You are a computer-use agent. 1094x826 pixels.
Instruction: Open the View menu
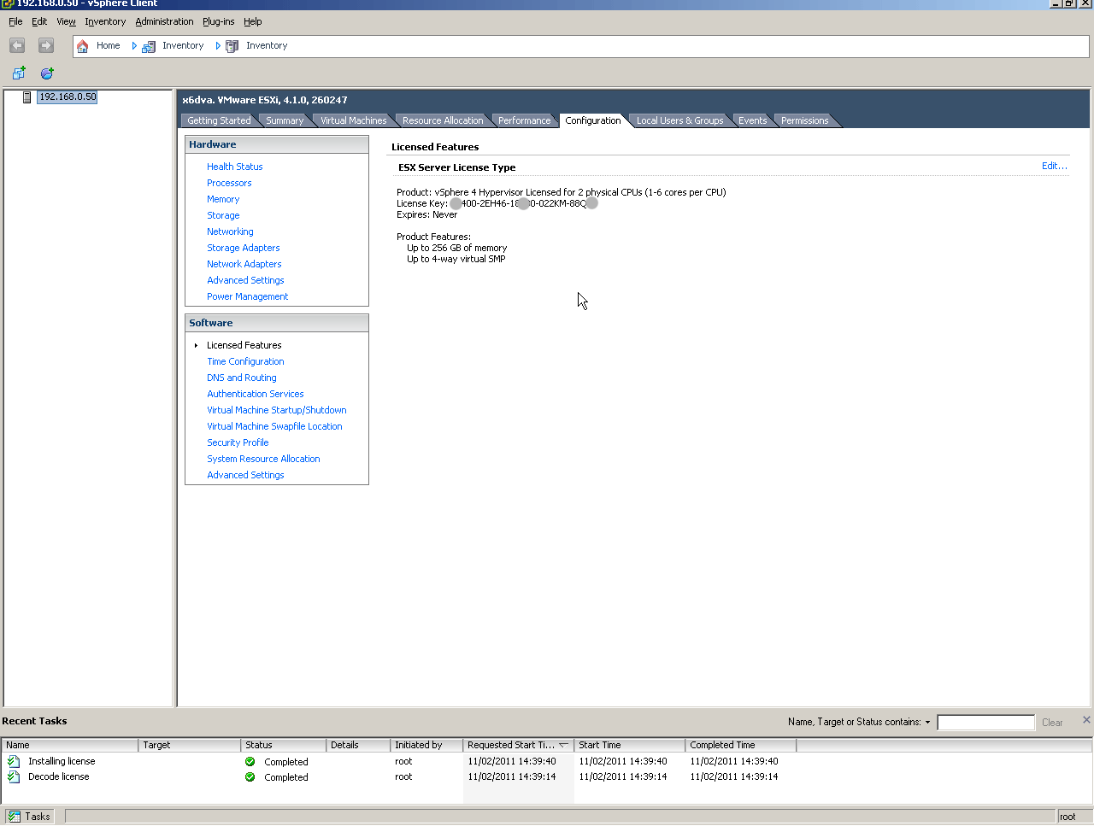pyautogui.click(x=66, y=21)
